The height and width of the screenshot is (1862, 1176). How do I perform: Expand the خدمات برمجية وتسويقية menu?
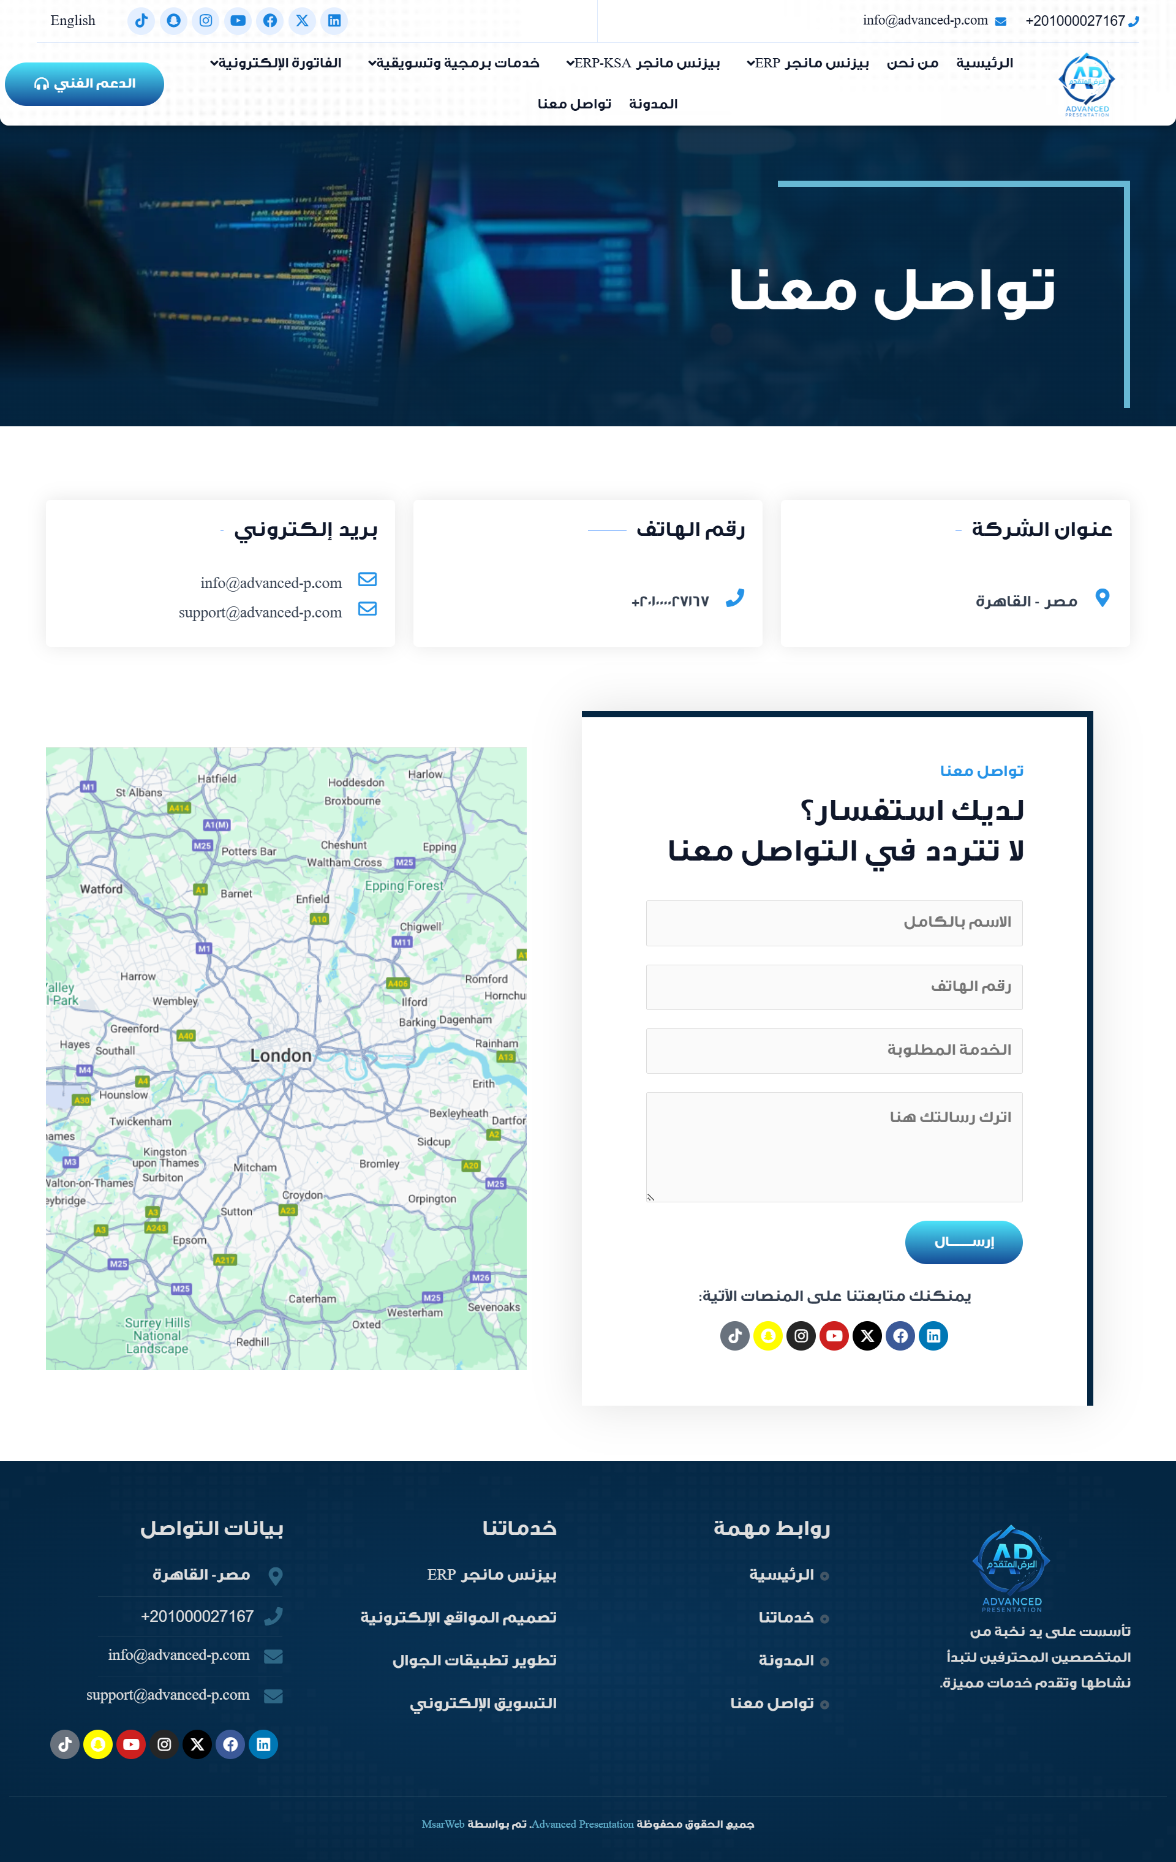[x=454, y=64]
